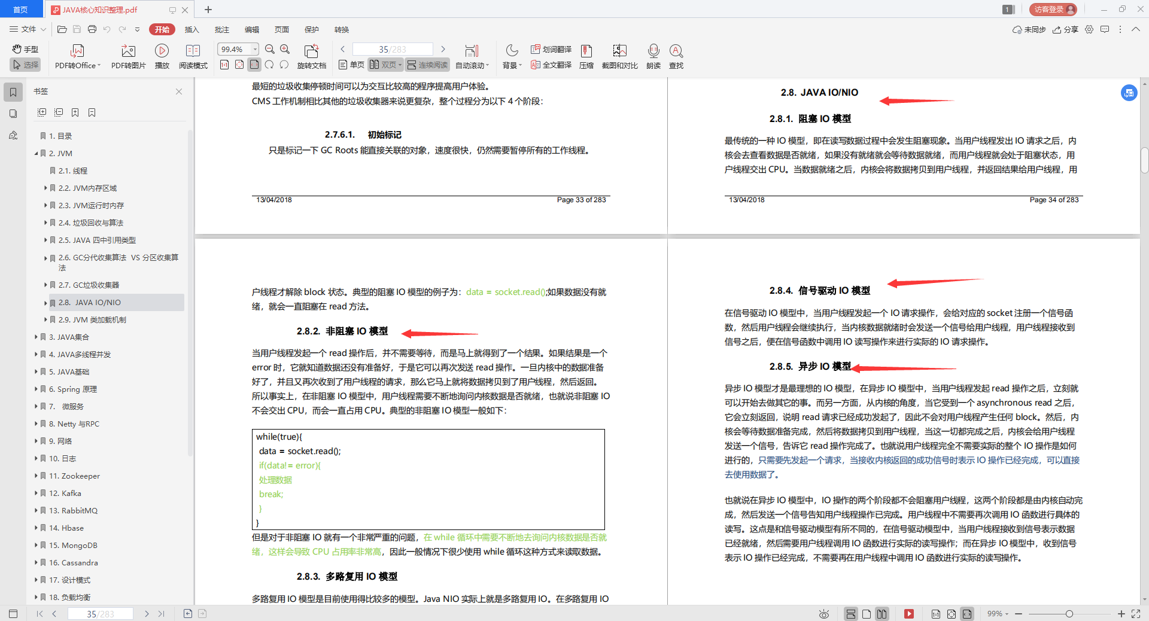
Task: Click the 压缩 compress PDF icon
Action: coord(586,56)
